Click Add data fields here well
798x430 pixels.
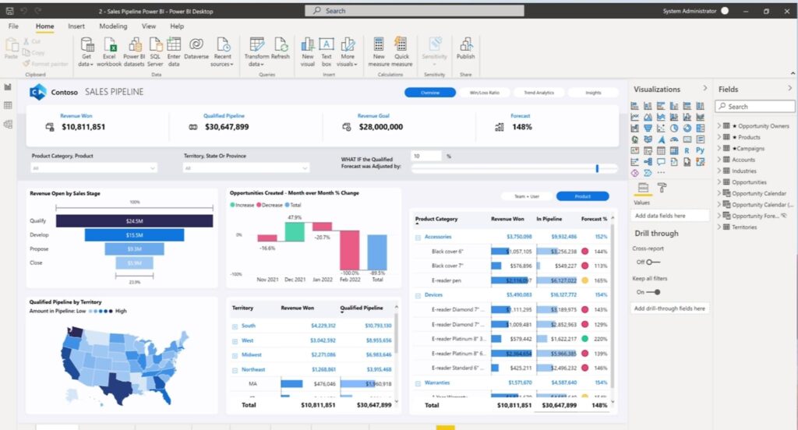click(670, 216)
